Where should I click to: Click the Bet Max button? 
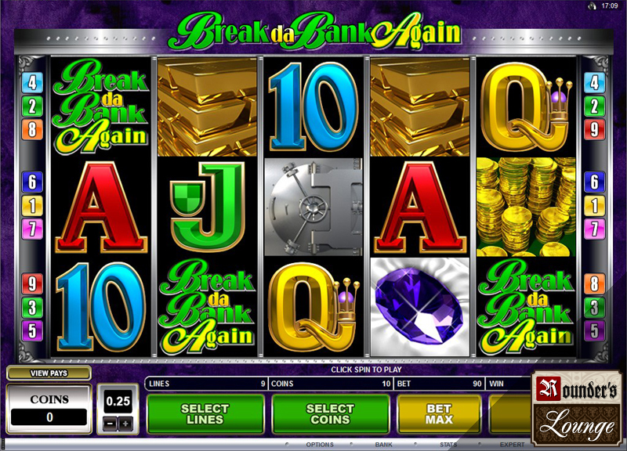(439, 414)
